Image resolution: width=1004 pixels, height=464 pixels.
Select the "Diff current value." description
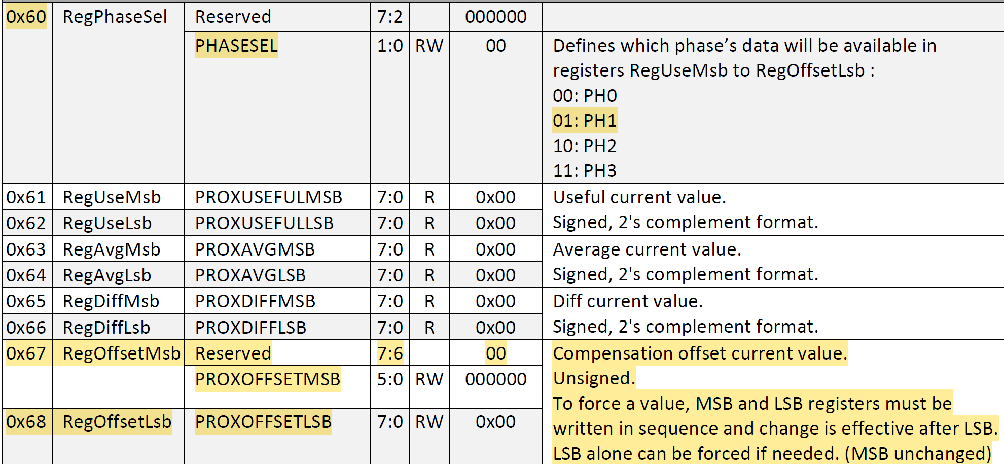point(627,301)
